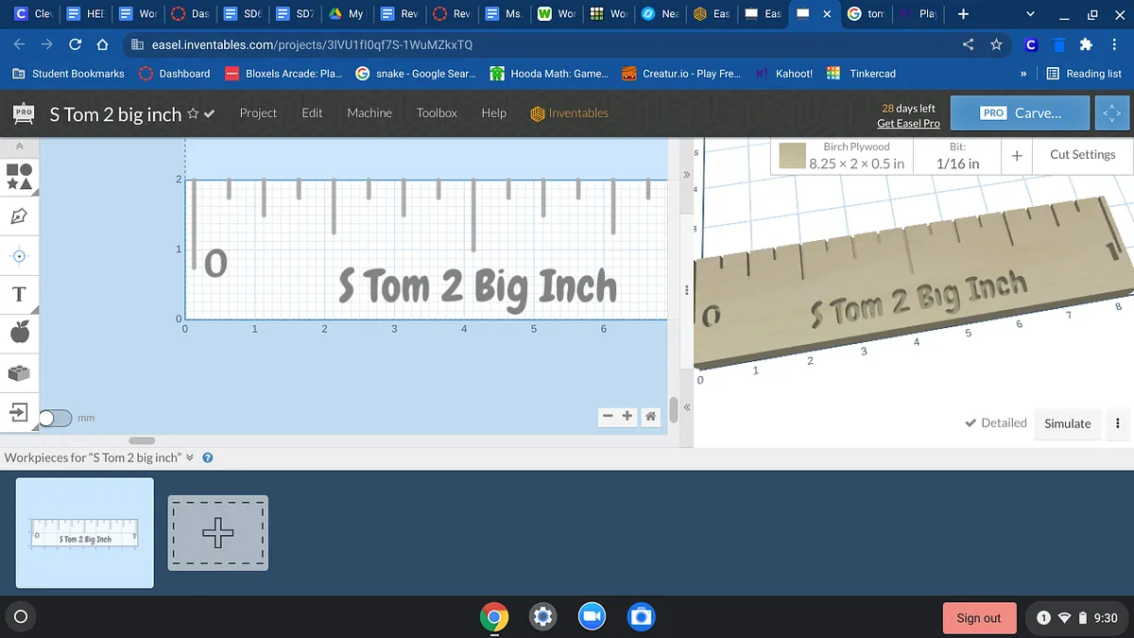Toggle the Detailed preview checkmark
This screenshot has height=638, width=1134.
click(995, 423)
